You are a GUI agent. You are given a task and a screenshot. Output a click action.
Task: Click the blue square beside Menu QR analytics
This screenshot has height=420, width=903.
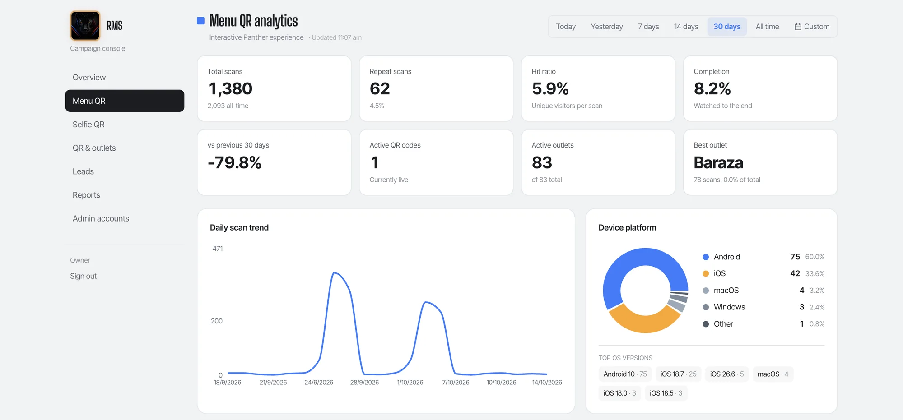click(x=201, y=21)
